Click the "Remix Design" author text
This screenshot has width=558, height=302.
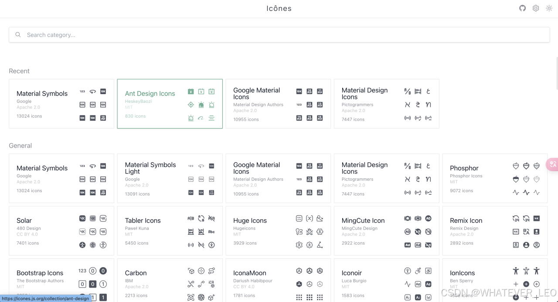[464, 228]
